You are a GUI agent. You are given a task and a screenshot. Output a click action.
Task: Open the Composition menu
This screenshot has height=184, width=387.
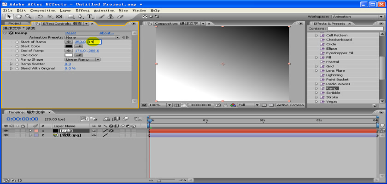click(42, 10)
